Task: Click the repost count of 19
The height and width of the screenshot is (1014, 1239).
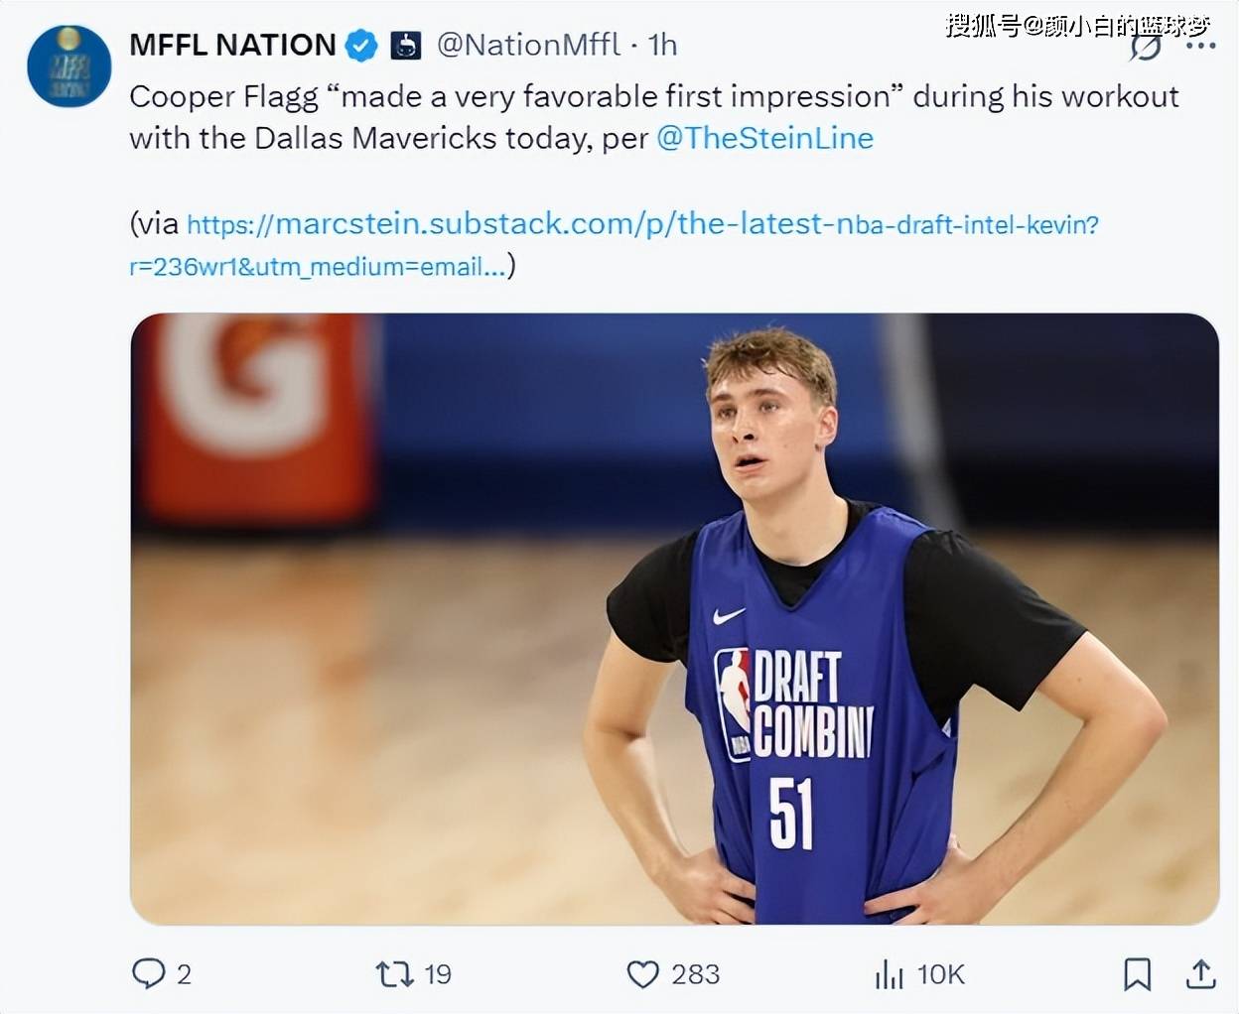Action: pos(438,974)
